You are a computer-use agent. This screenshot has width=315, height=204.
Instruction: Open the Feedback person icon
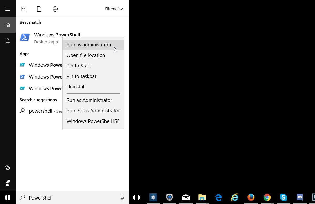coord(8,183)
